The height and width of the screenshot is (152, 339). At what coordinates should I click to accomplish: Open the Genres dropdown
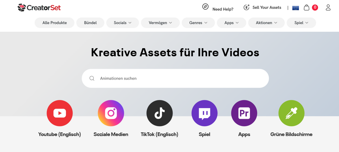[198, 23]
